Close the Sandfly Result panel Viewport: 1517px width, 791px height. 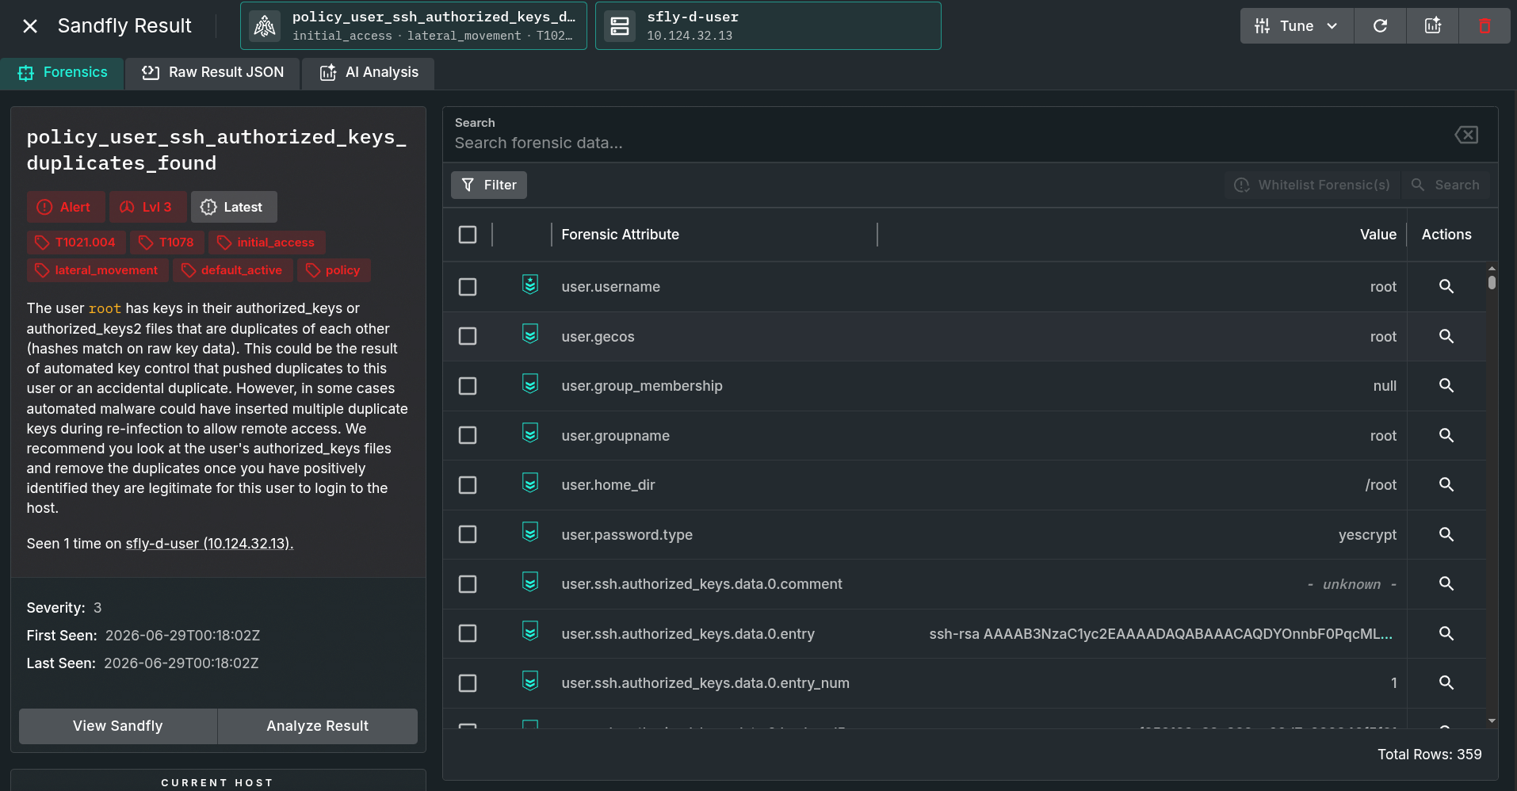[30, 26]
